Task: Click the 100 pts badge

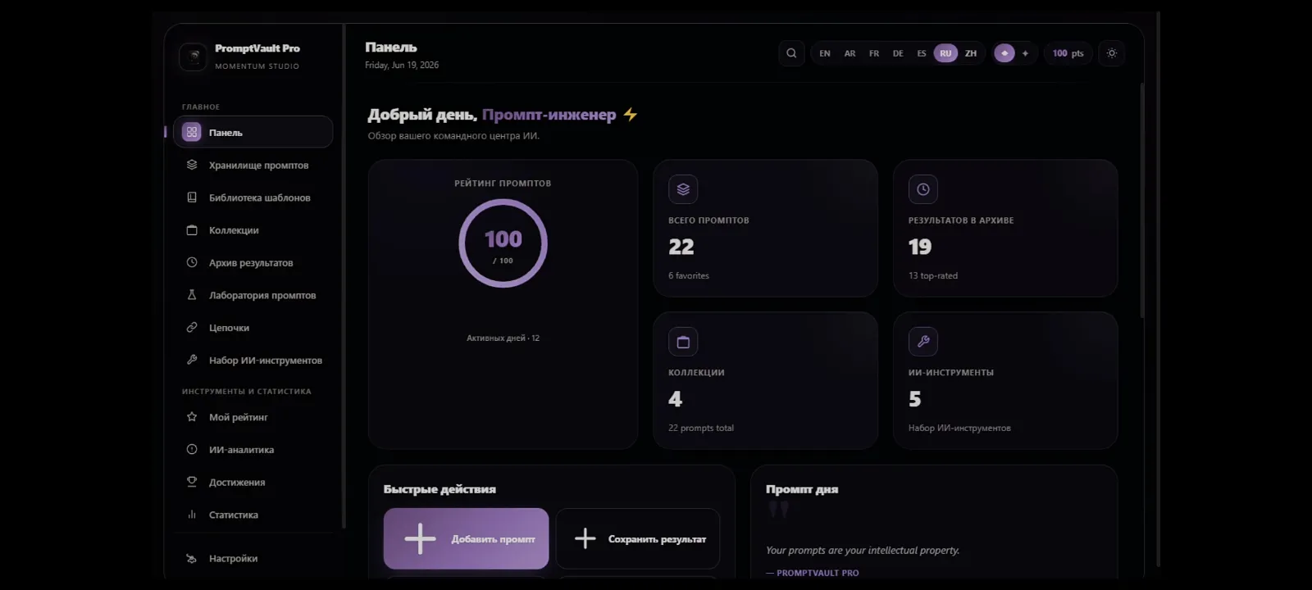Action: click(1068, 53)
